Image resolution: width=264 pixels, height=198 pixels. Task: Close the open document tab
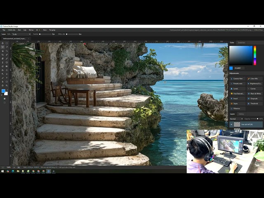pyautogui.click(x=28, y=39)
